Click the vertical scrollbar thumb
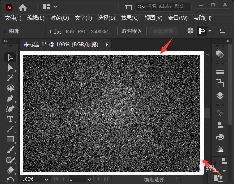The width and height of the screenshot is (234, 184). (207, 113)
